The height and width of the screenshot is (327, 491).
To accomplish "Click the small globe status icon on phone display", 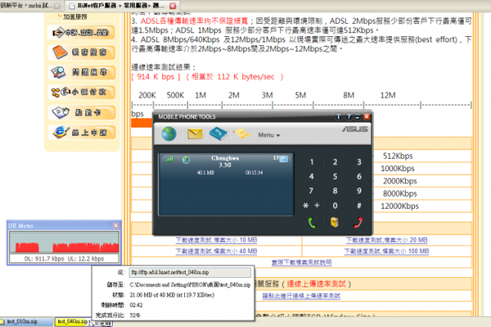I will pyautogui.click(x=186, y=160).
